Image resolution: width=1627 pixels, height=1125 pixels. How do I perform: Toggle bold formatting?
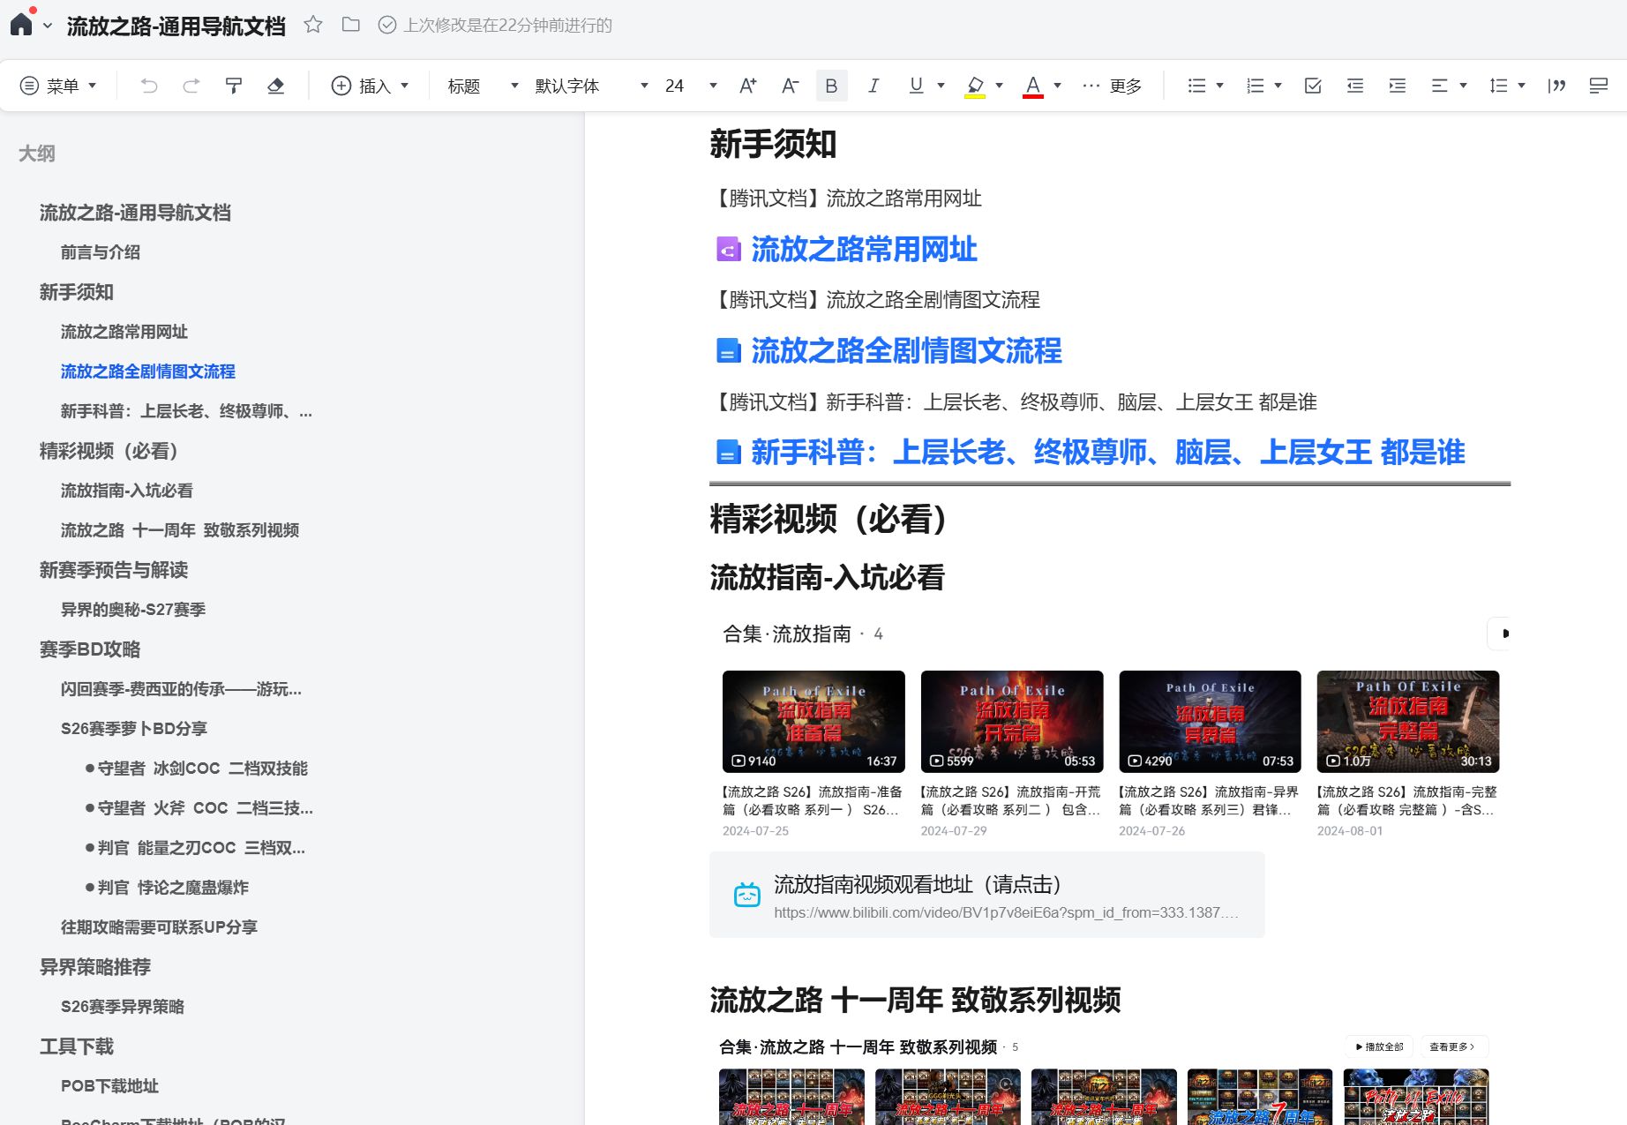[x=830, y=85]
